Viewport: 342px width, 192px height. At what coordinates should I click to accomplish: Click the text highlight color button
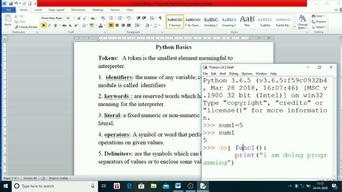pos(92,26)
